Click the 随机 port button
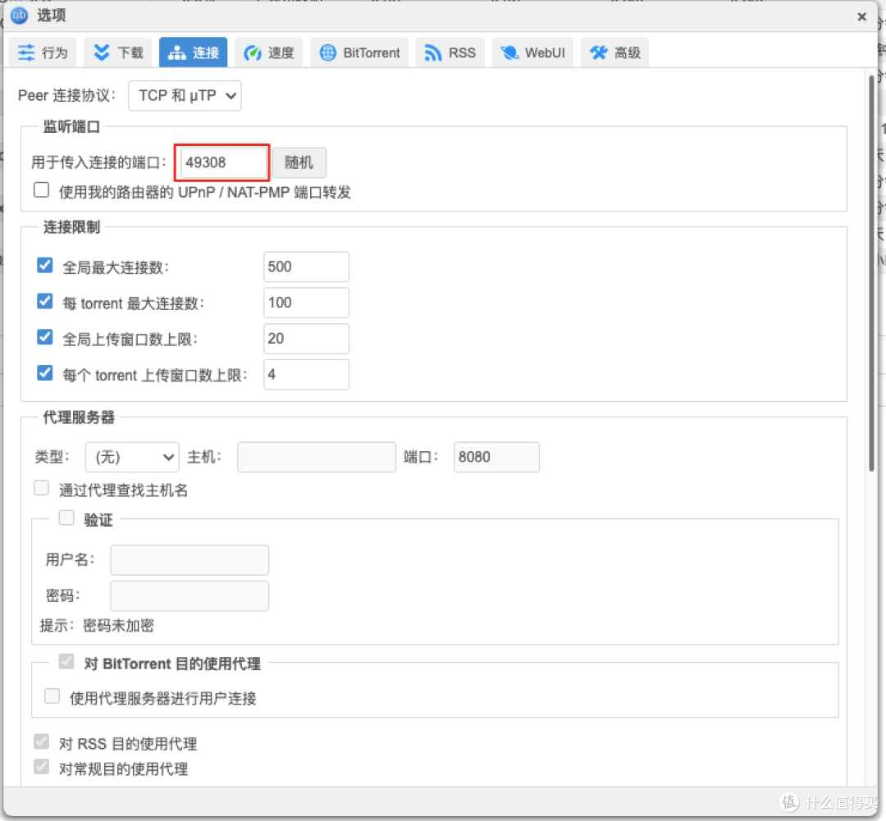 299,162
